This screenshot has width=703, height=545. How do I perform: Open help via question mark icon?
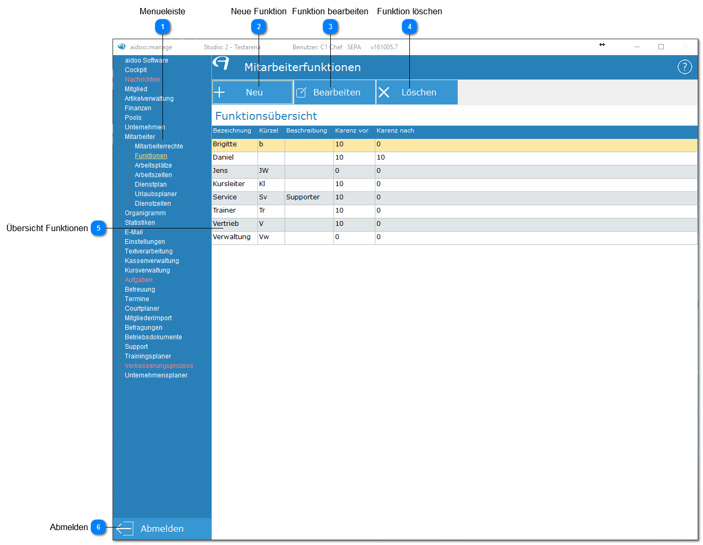coord(685,67)
